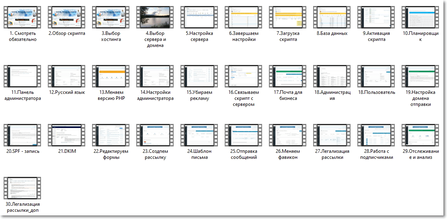Click the file label '9.Активация скрипта'

(376, 36)
